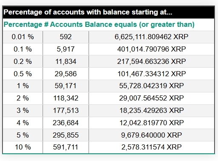Select the 11,834 accounts cell
The width and height of the screenshot is (218, 161).
click(66, 62)
